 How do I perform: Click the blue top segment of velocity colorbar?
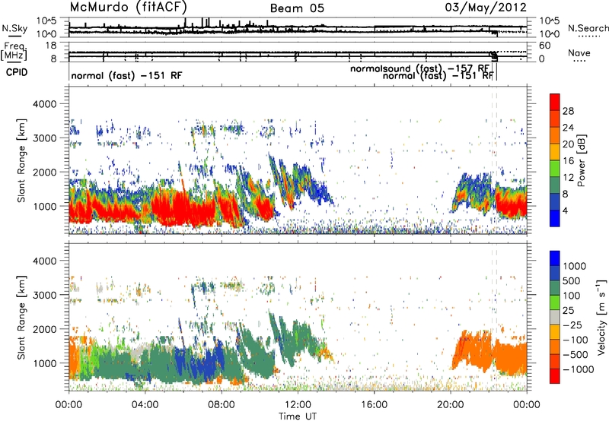click(x=555, y=258)
